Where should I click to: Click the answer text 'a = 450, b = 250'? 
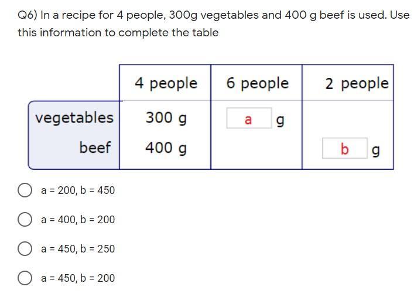(78, 249)
